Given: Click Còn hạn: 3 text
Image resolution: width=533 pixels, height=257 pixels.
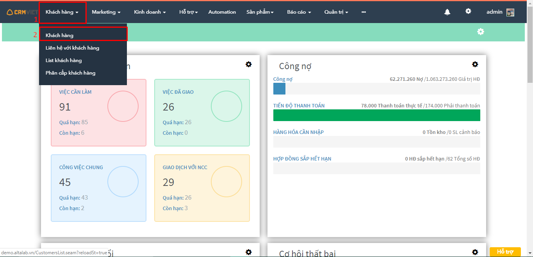Looking at the screenshot, I should 175,208.
